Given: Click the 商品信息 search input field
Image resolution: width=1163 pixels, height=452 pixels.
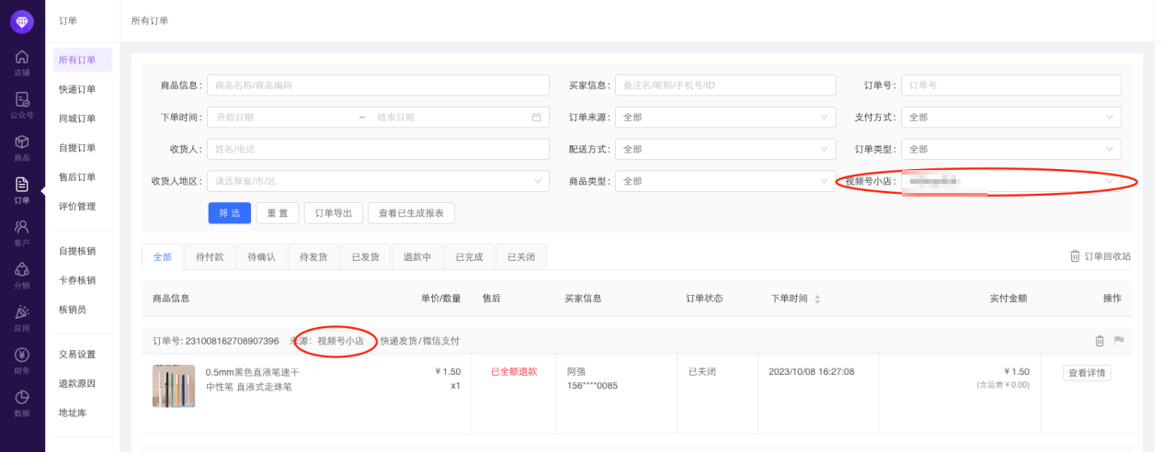Looking at the screenshot, I should (x=378, y=85).
